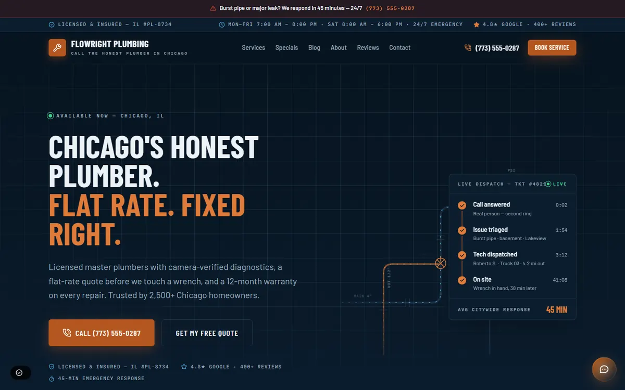
Task: Click header phone number (773) 555-0287
Action: (x=497, y=48)
